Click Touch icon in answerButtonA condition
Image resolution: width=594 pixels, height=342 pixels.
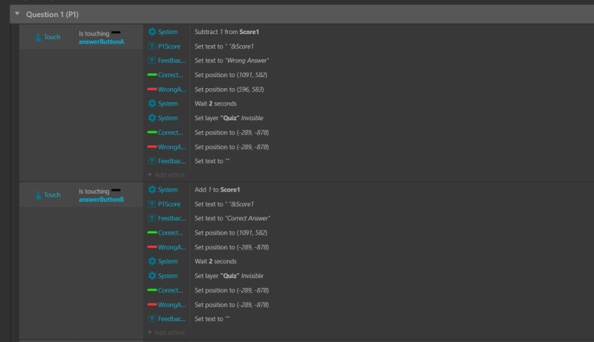click(x=39, y=37)
